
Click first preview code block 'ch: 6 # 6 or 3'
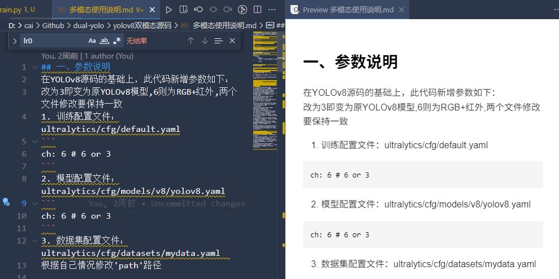pyautogui.click(x=423, y=175)
